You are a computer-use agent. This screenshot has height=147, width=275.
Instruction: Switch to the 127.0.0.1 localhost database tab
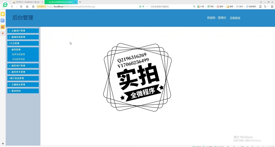(27, 2)
